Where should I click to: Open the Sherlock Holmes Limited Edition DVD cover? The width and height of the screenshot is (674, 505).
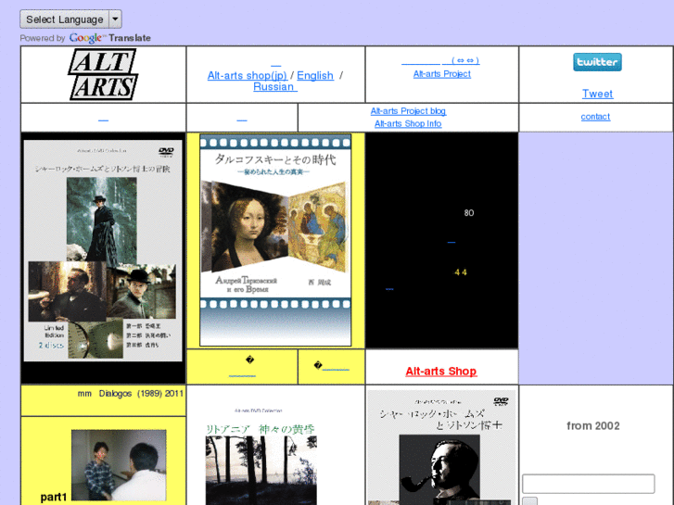(x=103, y=251)
